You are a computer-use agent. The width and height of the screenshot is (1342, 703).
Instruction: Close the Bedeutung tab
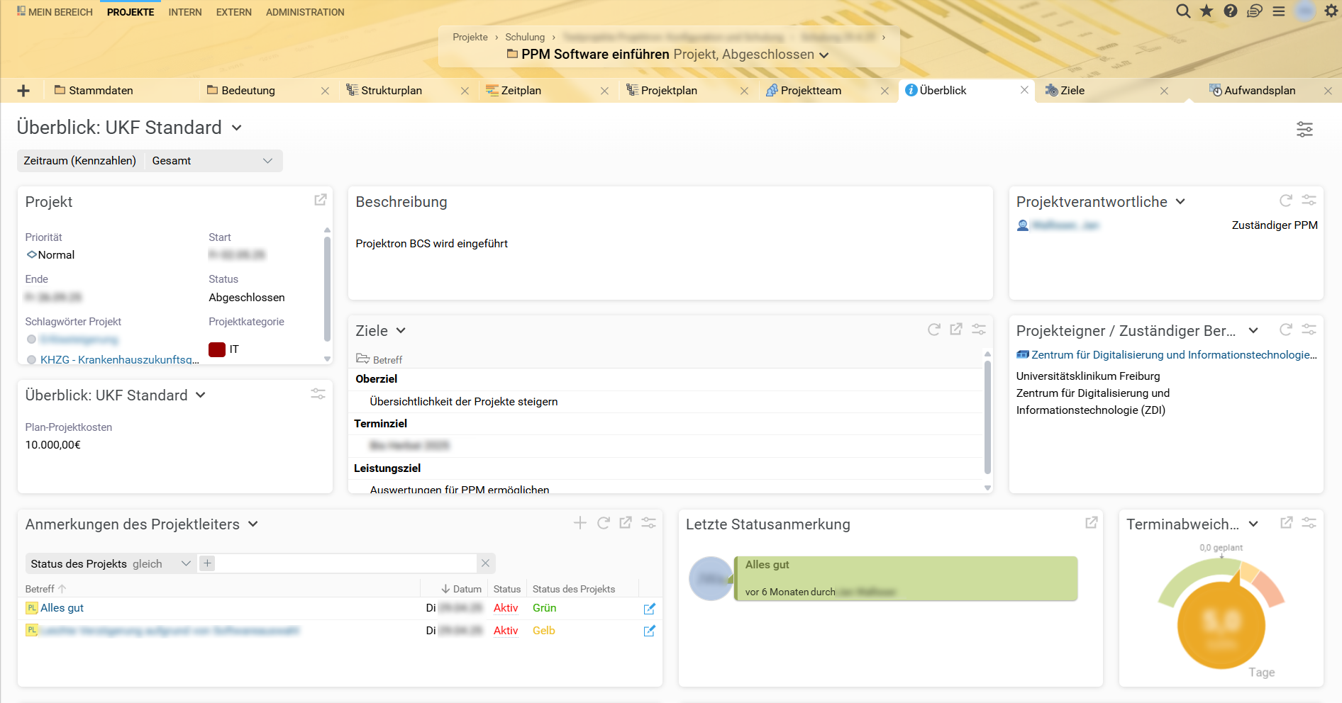point(326,91)
